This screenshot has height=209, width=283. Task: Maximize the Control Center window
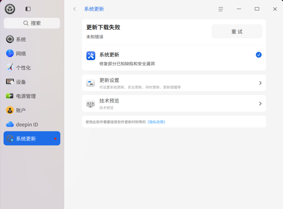(x=257, y=9)
